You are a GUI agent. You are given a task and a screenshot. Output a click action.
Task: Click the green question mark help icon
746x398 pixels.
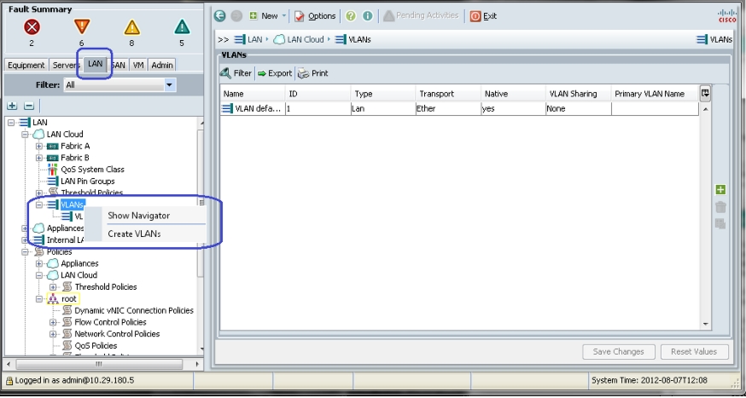click(x=351, y=15)
